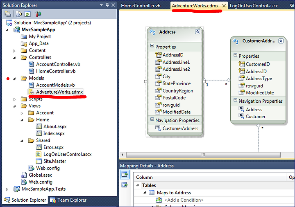The image size is (295, 207).
Task: Collapse Navigation Properties of Address entity
Action: tap(152, 119)
